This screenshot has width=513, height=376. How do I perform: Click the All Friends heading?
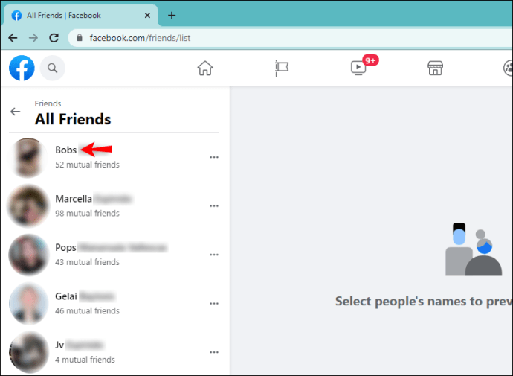click(x=73, y=119)
